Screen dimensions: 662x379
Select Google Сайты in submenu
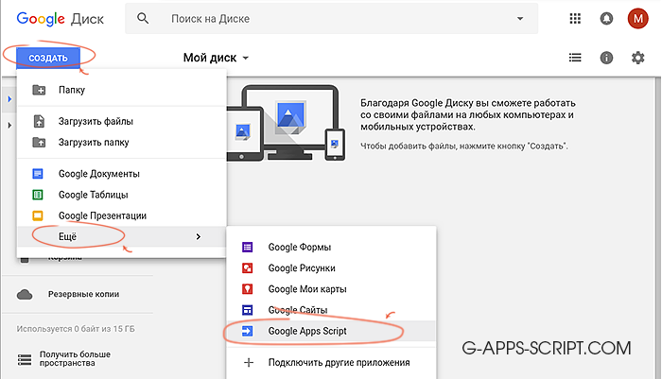click(x=331, y=310)
